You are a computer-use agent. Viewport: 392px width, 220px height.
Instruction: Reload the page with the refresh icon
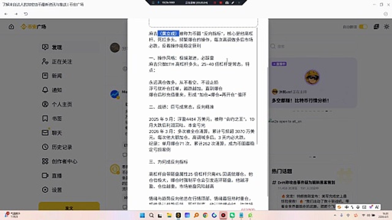(x=26, y=14)
